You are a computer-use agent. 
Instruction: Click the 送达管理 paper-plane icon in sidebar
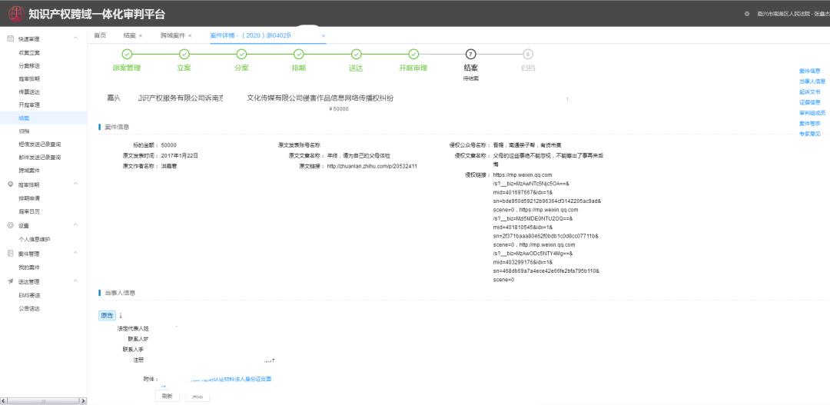11,281
